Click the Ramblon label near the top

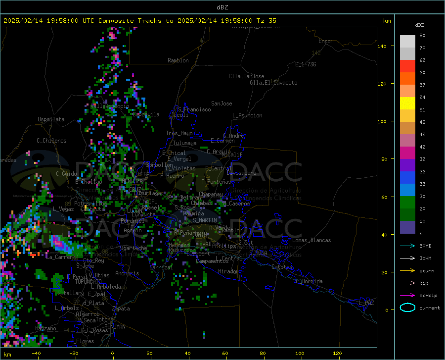coord(178,60)
